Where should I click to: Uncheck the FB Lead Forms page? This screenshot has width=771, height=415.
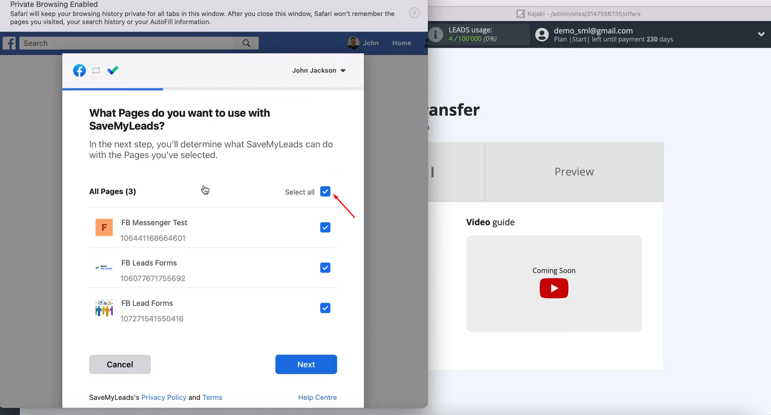(325, 308)
